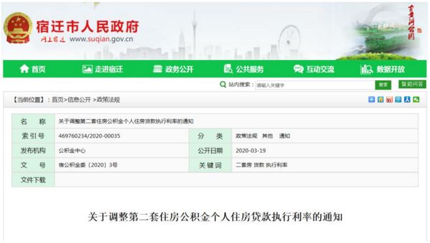Focus the site search keyword field
The width and height of the screenshot is (430, 243).
[315, 85]
